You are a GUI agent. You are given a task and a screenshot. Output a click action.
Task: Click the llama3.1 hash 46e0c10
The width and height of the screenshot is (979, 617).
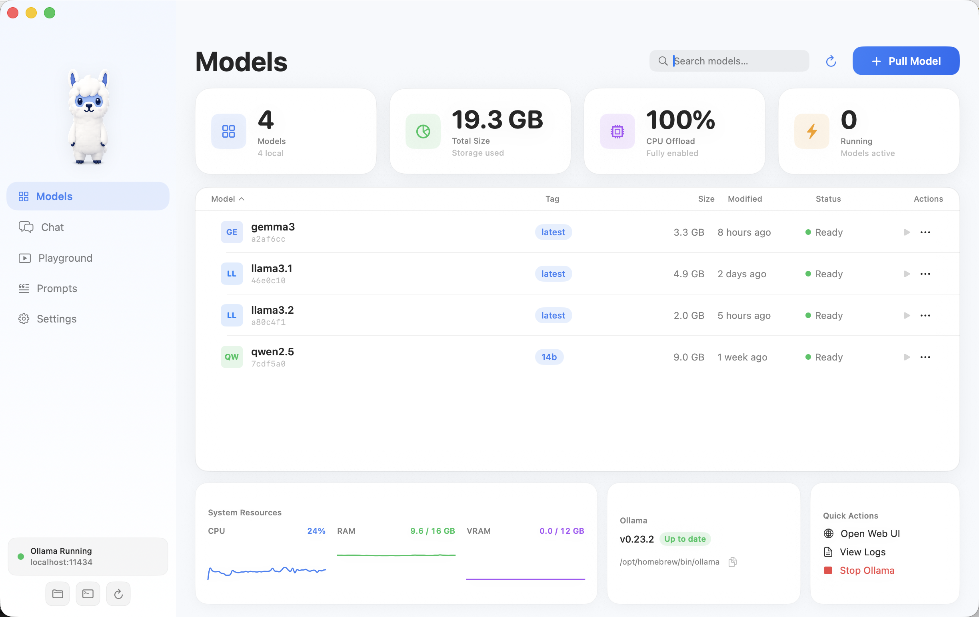tap(268, 280)
